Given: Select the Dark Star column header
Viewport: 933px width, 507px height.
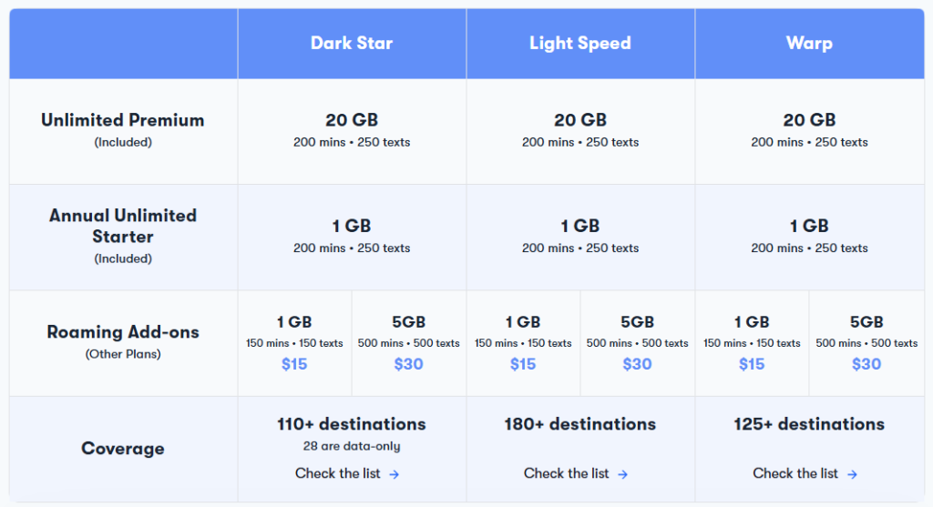Looking at the screenshot, I should tap(352, 44).
